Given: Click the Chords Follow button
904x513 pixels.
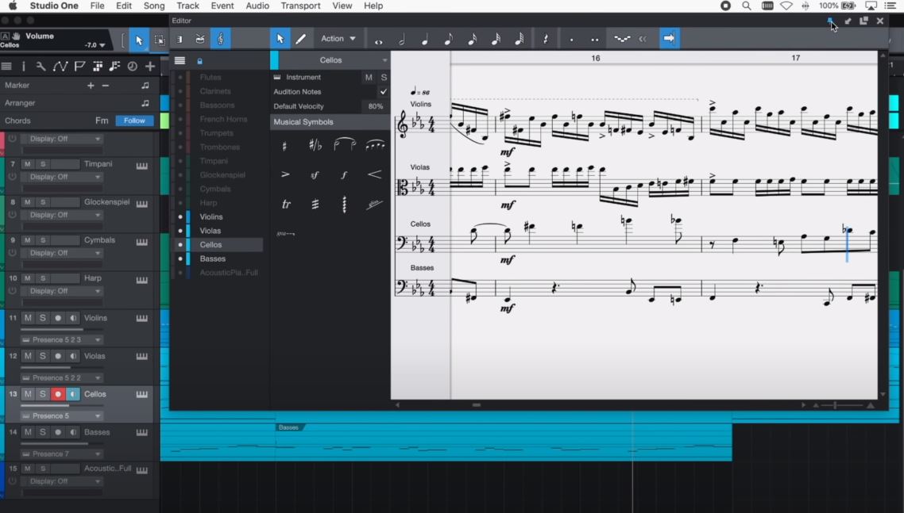Looking at the screenshot, I should (x=134, y=121).
